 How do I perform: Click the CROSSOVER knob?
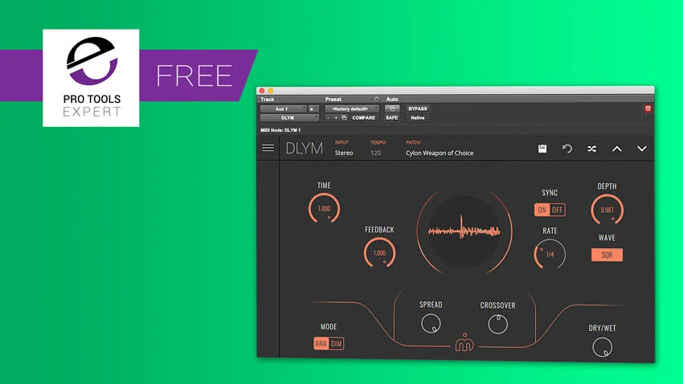pyautogui.click(x=498, y=324)
